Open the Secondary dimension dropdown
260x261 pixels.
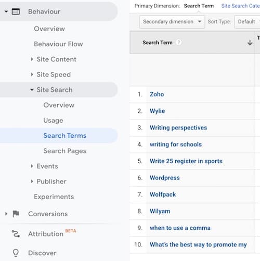pyautogui.click(x=172, y=22)
